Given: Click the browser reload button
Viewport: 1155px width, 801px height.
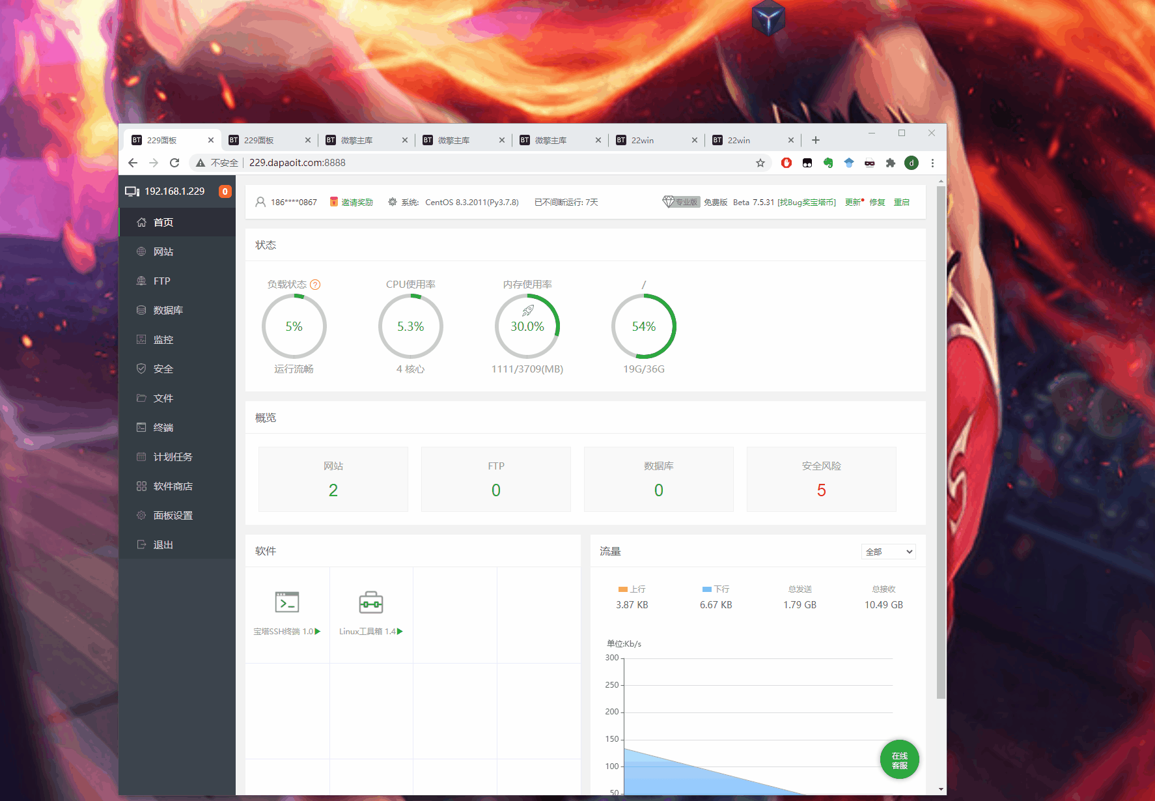Looking at the screenshot, I should point(174,163).
